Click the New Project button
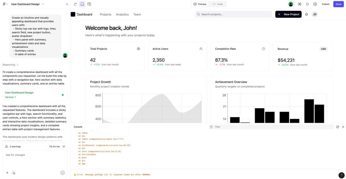Screen dimensions: 346x179 (288, 14)
